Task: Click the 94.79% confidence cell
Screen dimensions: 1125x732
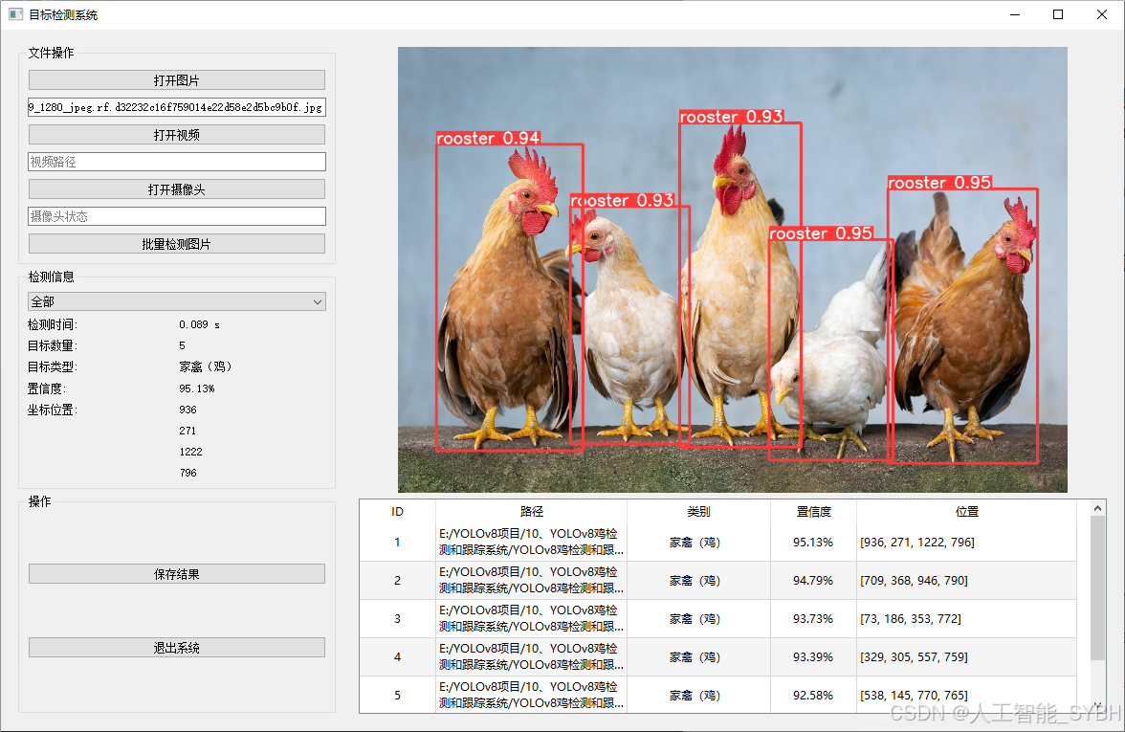Action: pos(813,580)
